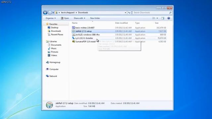Click jre-6u31-windows-i586-iftw file name
Screen dimensions: 212x119
pos(87,35)
